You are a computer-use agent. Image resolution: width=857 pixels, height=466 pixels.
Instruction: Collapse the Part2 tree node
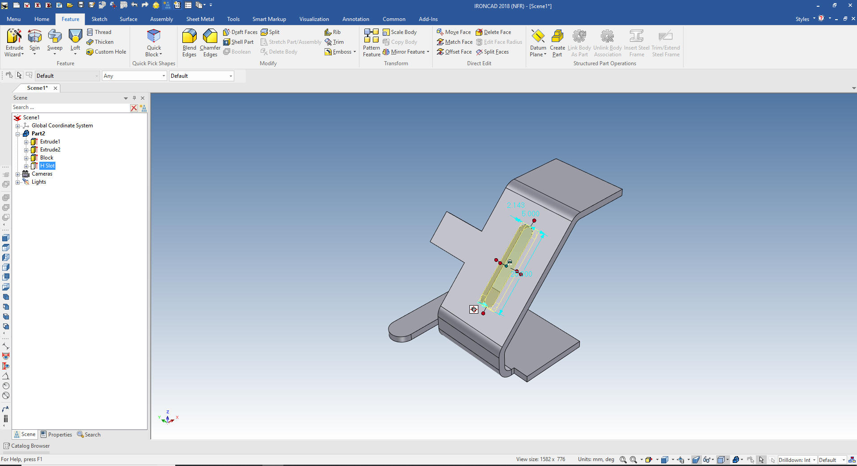(18, 134)
